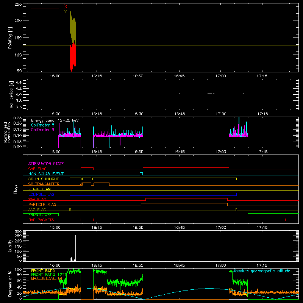Click the Flags axis title
This screenshot has height=303, width=303.
point(15,189)
